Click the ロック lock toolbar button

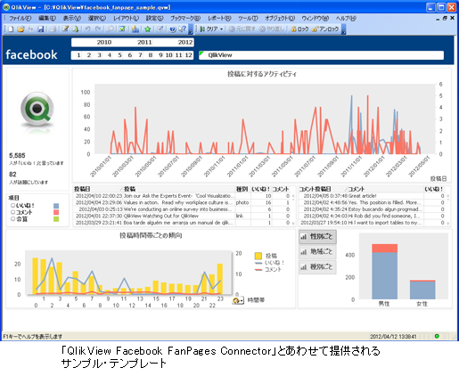(299, 29)
